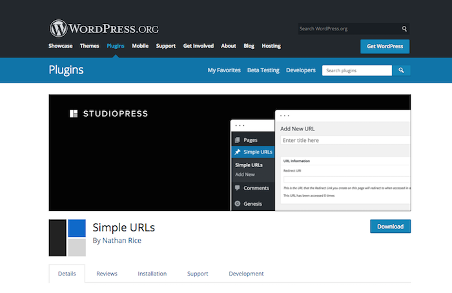Screen dimensions: 452x293
Task: Open the Get Involved menu item
Action: click(198, 46)
